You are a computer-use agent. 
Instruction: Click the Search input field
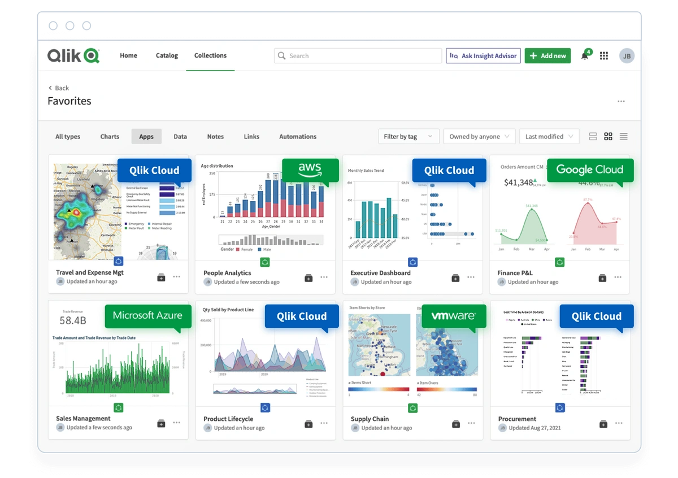tap(358, 56)
